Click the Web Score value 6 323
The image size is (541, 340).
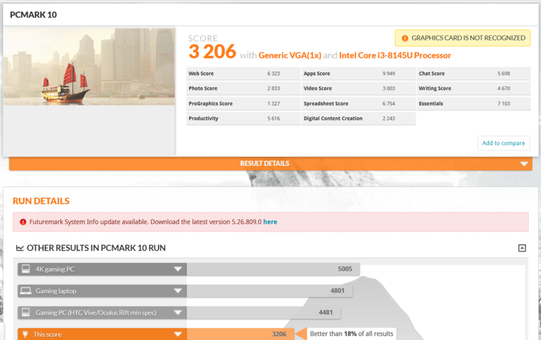coord(274,74)
